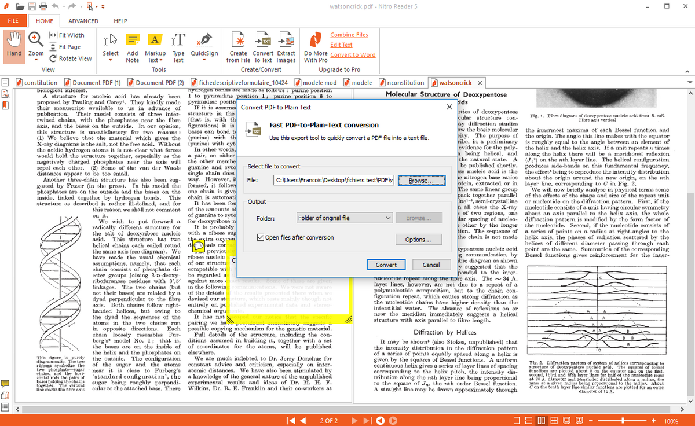
Task: Click Create PDF from File
Action: [x=237, y=46]
